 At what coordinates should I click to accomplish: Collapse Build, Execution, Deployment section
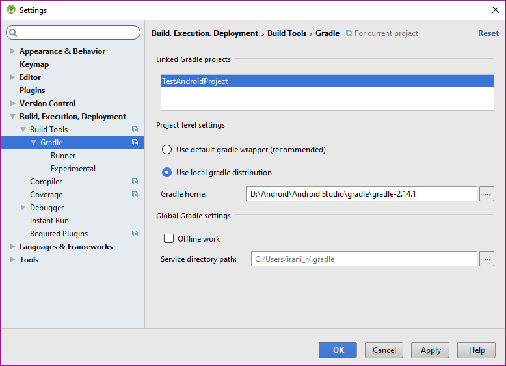(12, 117)
